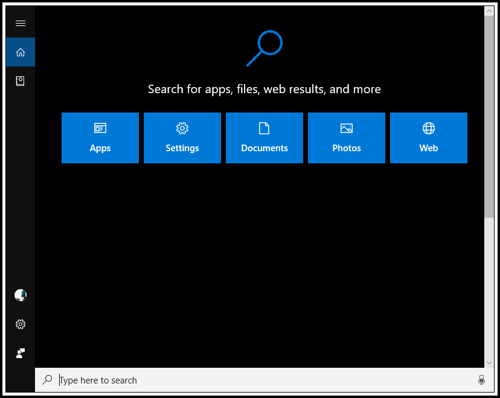500x398 pixels.
Task: Filter search by Documents tile
Action: (264, 138)
